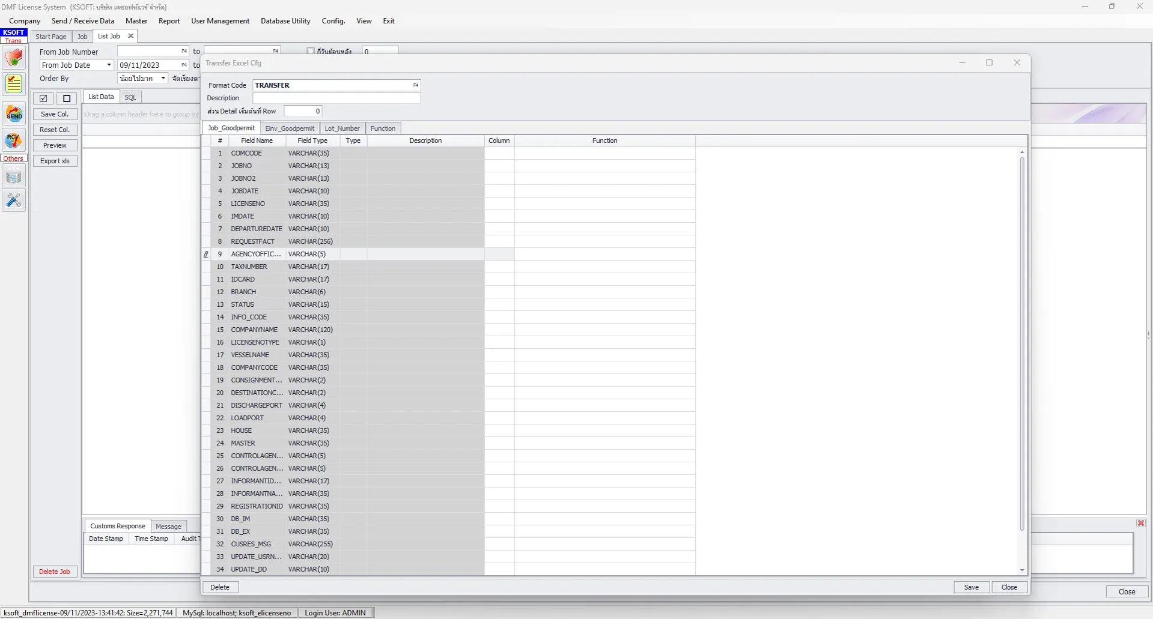Viewport: 1153px width, 619px height.
Task: Open the yellow checklist icon in sidebar
Action: point(14,84)
